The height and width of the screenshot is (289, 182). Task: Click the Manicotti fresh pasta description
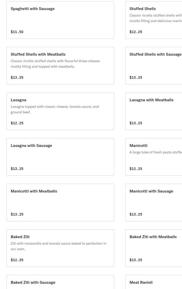[x=156, y=152]
